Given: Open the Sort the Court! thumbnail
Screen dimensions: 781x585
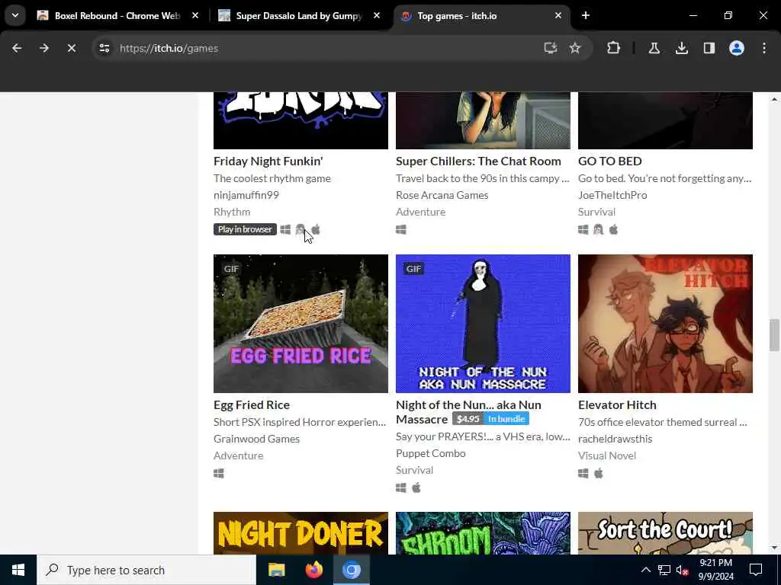Looking at the screenshot, I should 665,532.
